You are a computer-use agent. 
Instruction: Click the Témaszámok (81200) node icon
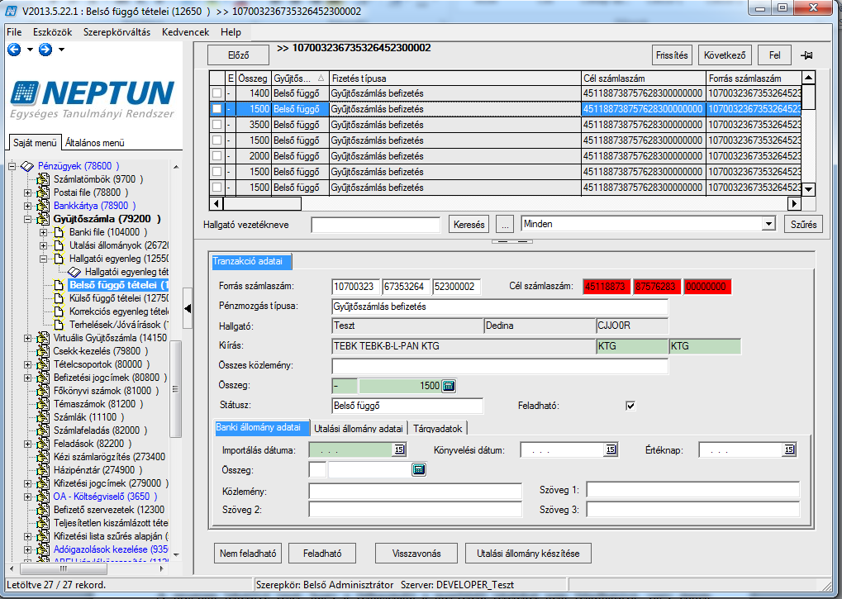pyautogui.click(x=43, y=404)
